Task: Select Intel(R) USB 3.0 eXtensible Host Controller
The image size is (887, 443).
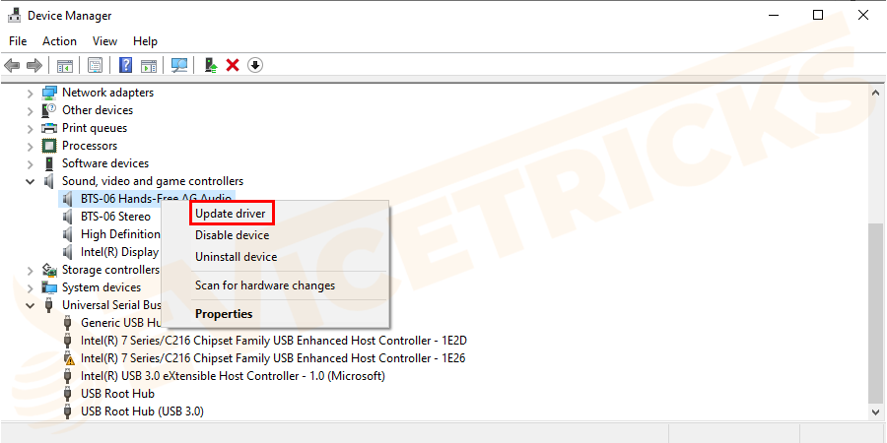Action: click(x=233, y=376)
